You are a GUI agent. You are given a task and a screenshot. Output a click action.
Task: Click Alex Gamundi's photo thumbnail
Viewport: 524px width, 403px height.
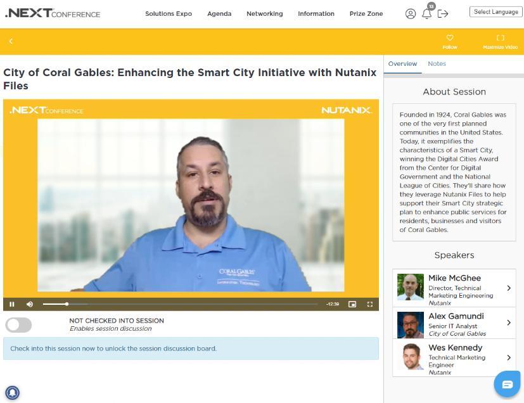(x=411, y=325)
